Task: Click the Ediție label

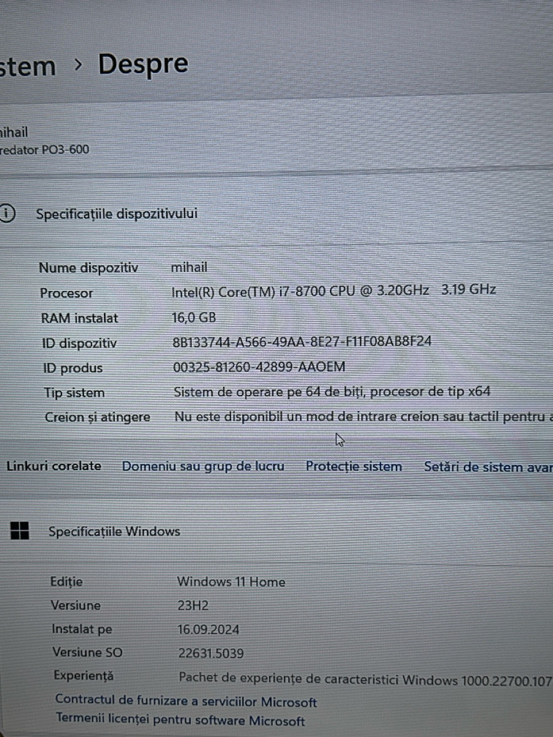Action: tap(66, 581)
